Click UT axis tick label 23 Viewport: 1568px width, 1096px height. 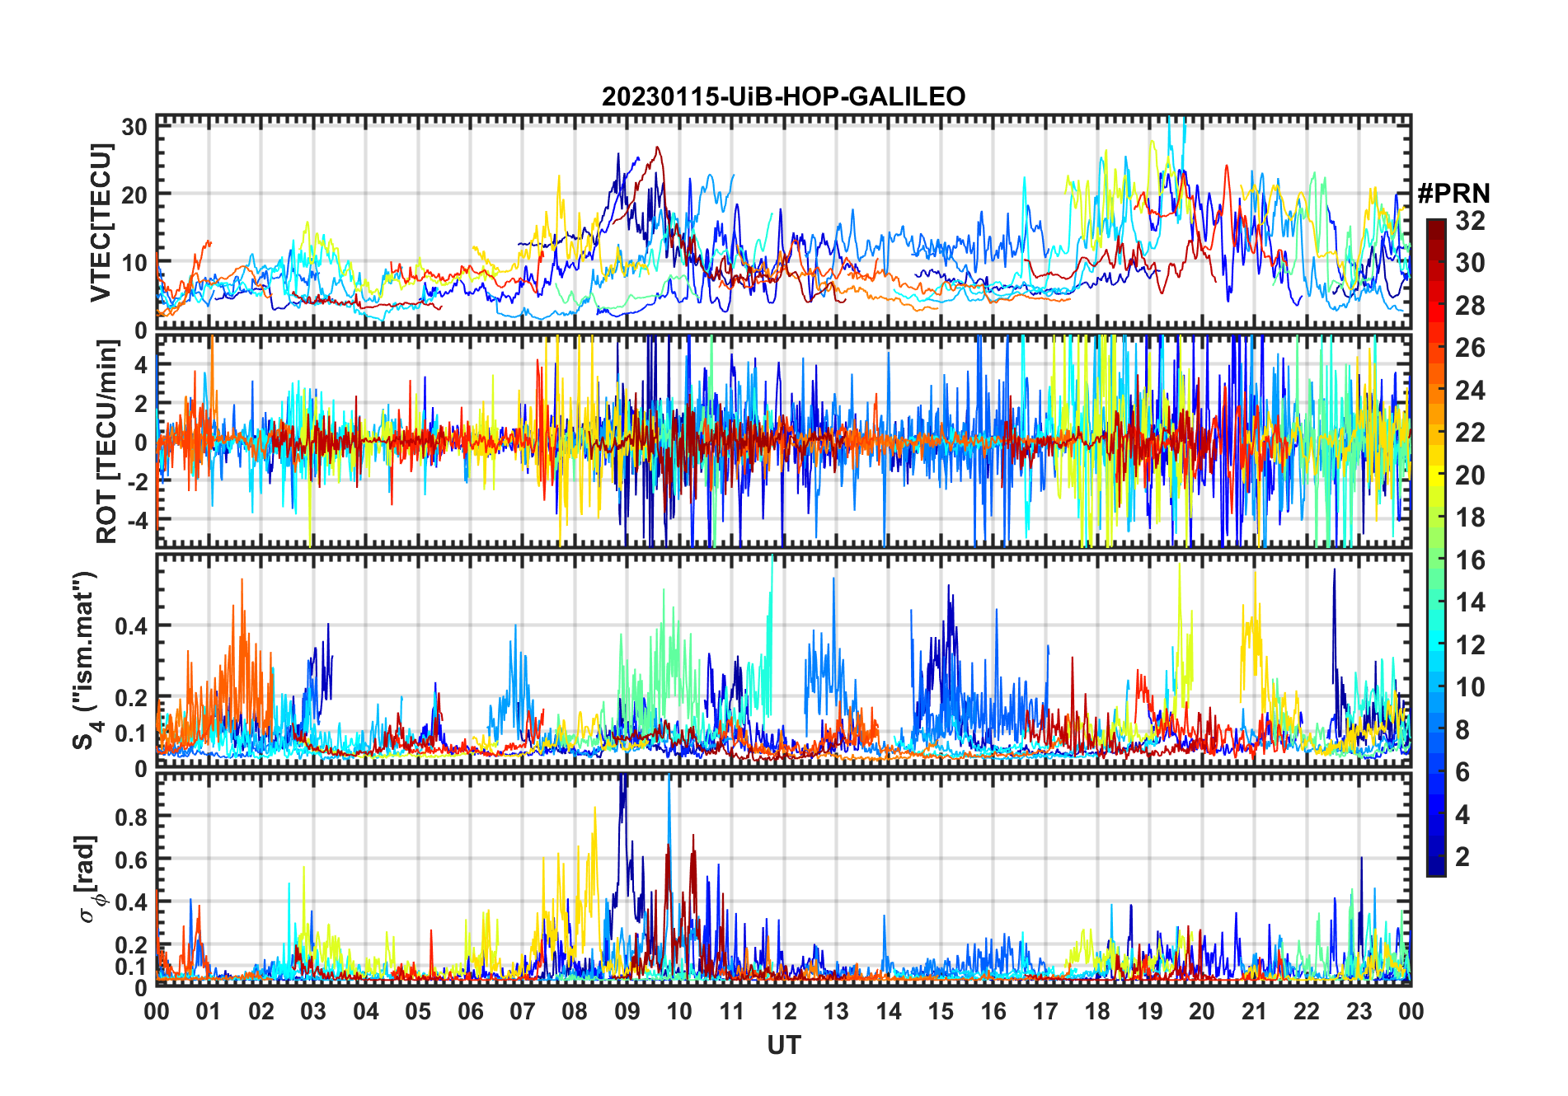click(1359, 1011)
